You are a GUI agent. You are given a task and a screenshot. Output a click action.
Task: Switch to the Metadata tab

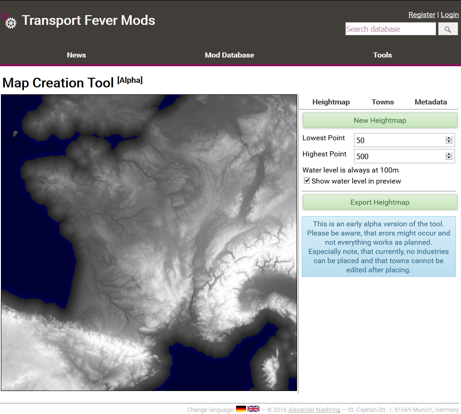(431, 102)
